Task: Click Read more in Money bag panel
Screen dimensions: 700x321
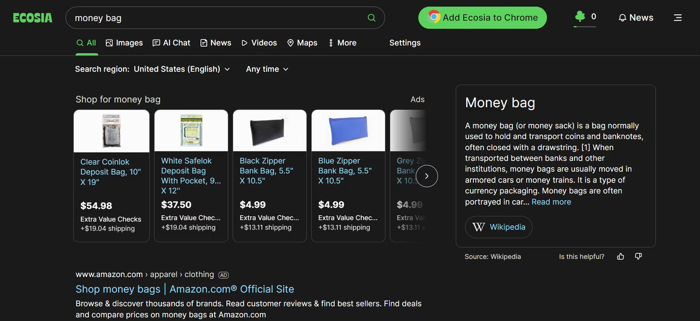Action: [551, 202]
